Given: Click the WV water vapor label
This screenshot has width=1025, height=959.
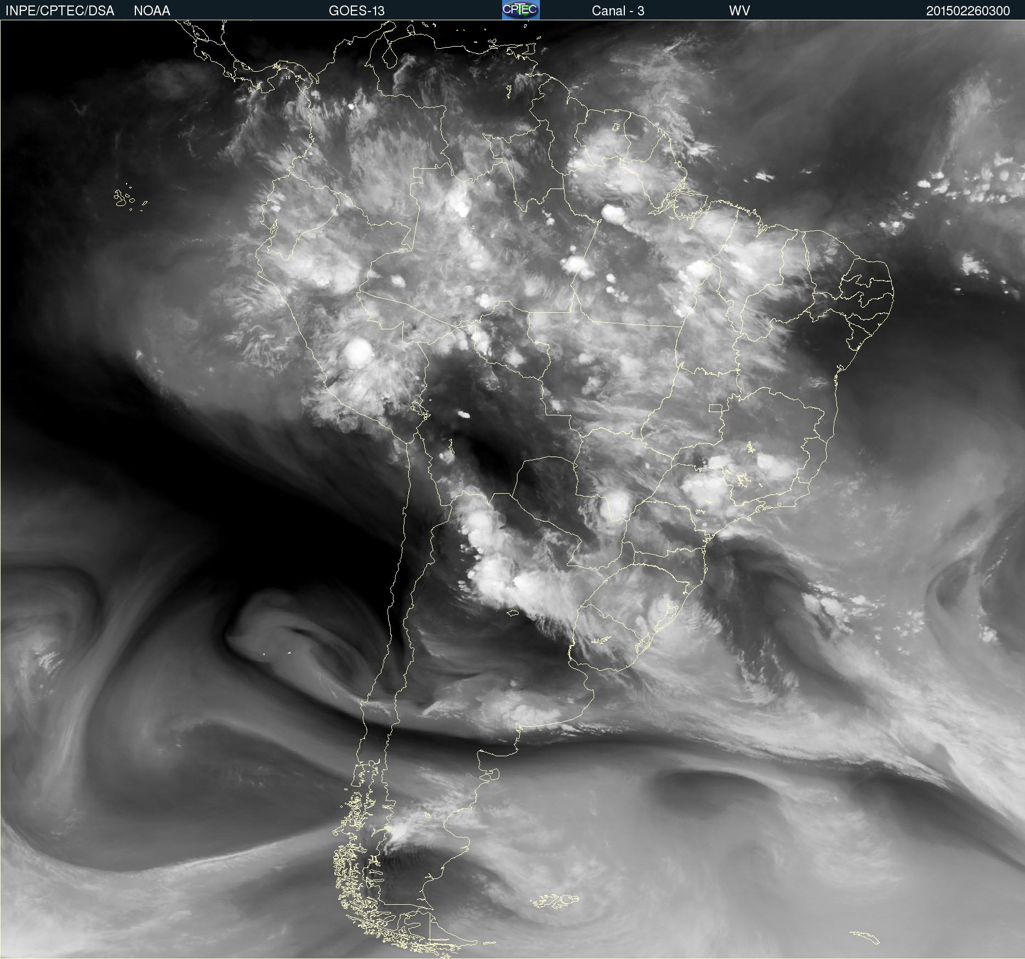Looking at the screenshot, I should [x=739, y=10].
